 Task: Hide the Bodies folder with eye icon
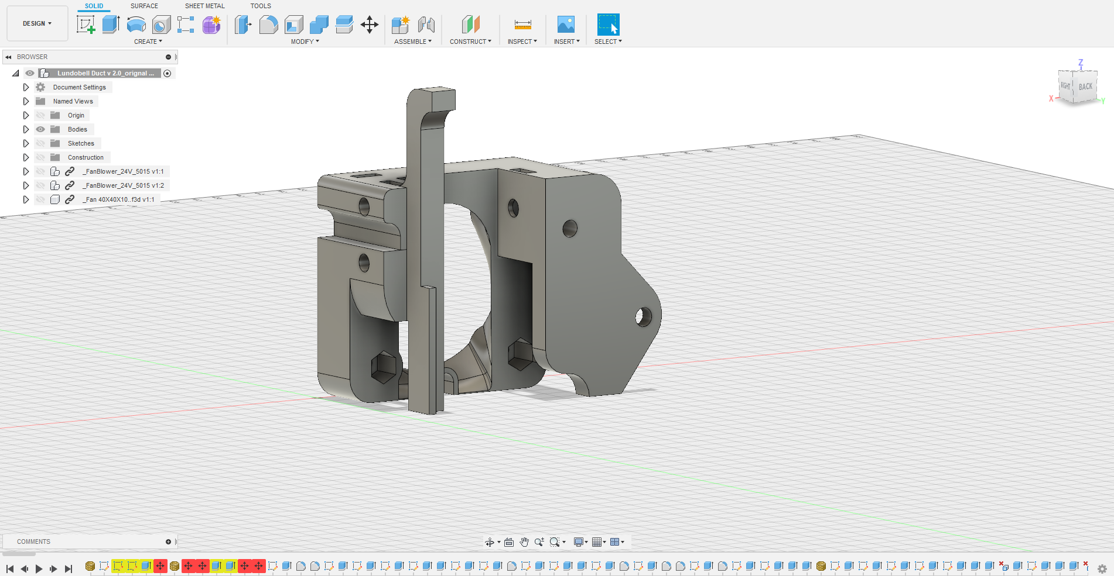click(40, 129)
